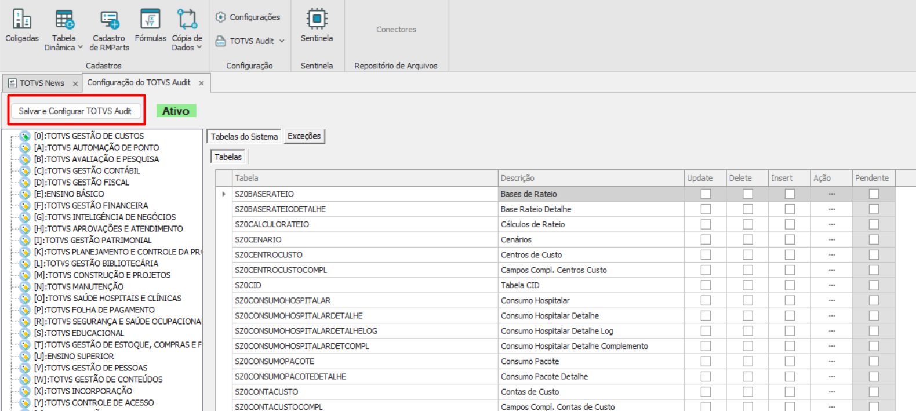Click icon beside TOTVS AUTOMAÇÃO DE PONTO
Screen dimensions: 916x411
pos(25,148)
